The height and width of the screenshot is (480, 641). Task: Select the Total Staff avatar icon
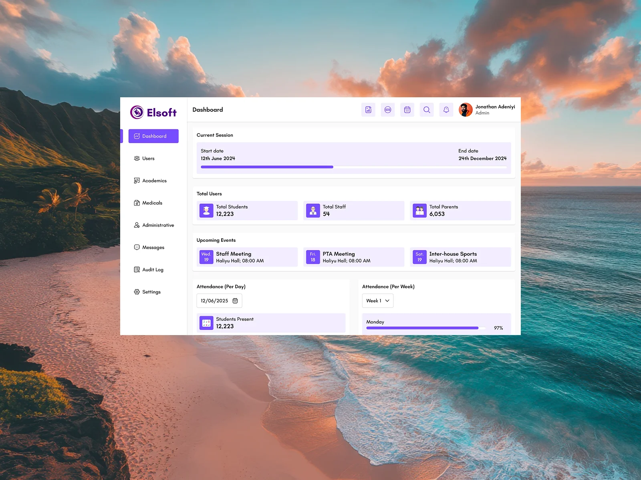[x=313, y=210]
